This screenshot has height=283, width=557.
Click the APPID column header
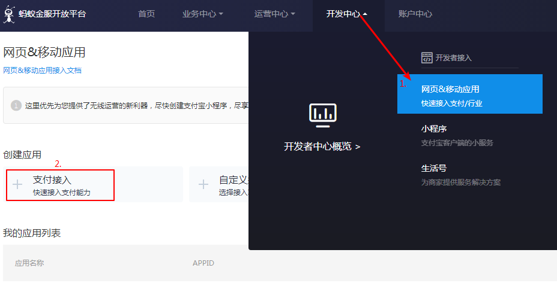(x=203, y=263)
